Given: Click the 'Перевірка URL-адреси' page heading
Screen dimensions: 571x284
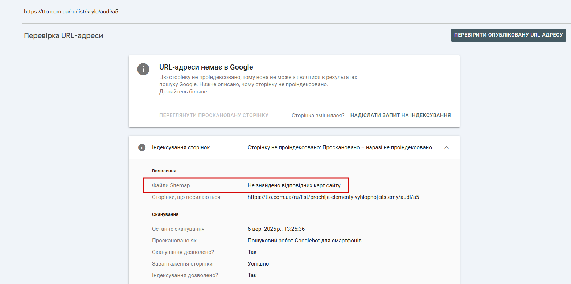Looking at the screenshot, I should click(x=63, y=36).
